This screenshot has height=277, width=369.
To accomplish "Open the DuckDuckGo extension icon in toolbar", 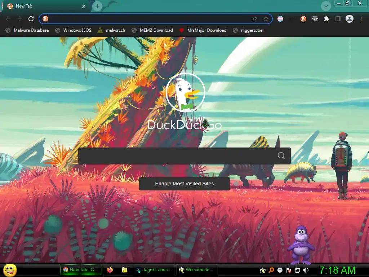I will (x=303, y=19).
